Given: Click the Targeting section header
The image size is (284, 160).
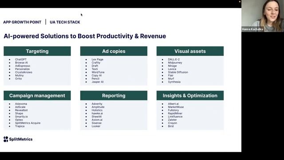Looking at the screenshot, I should (x=37, y=51).
